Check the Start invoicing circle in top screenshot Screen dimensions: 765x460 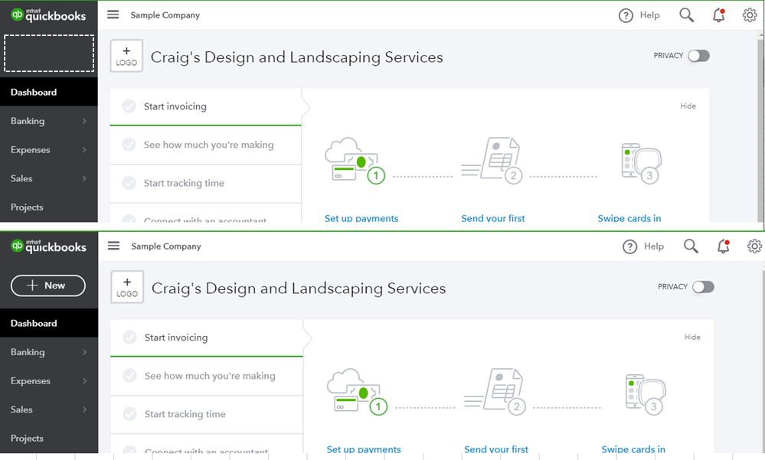pyautogui.click(x=129, y=106)
